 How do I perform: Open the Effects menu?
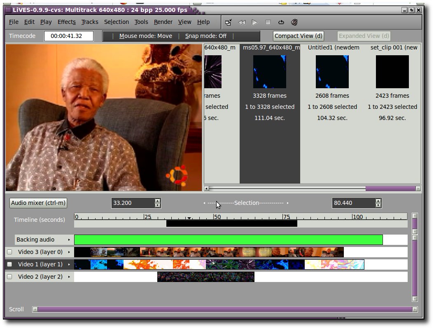click(x=66, y=22)
